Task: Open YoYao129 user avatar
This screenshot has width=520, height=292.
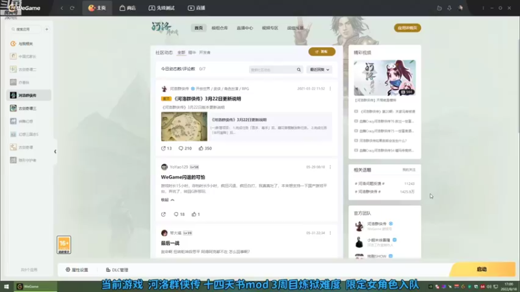Action: coord(164,167)
